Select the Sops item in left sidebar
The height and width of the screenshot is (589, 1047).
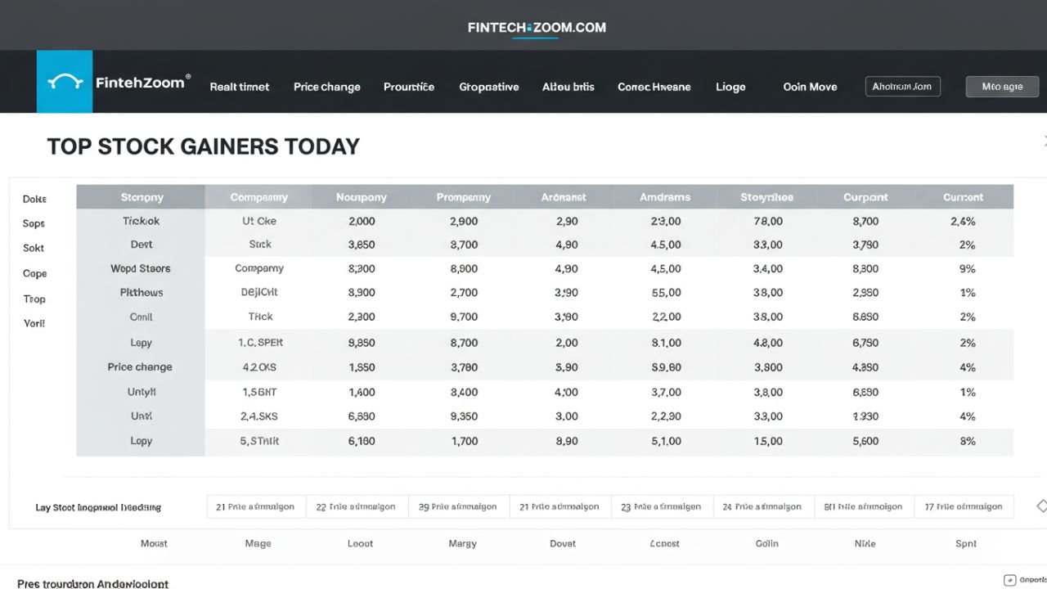(34, 223)
